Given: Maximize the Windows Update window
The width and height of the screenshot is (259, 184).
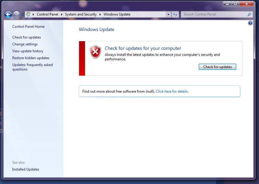Looking at the screenshot, I should [x=235, y=4].
